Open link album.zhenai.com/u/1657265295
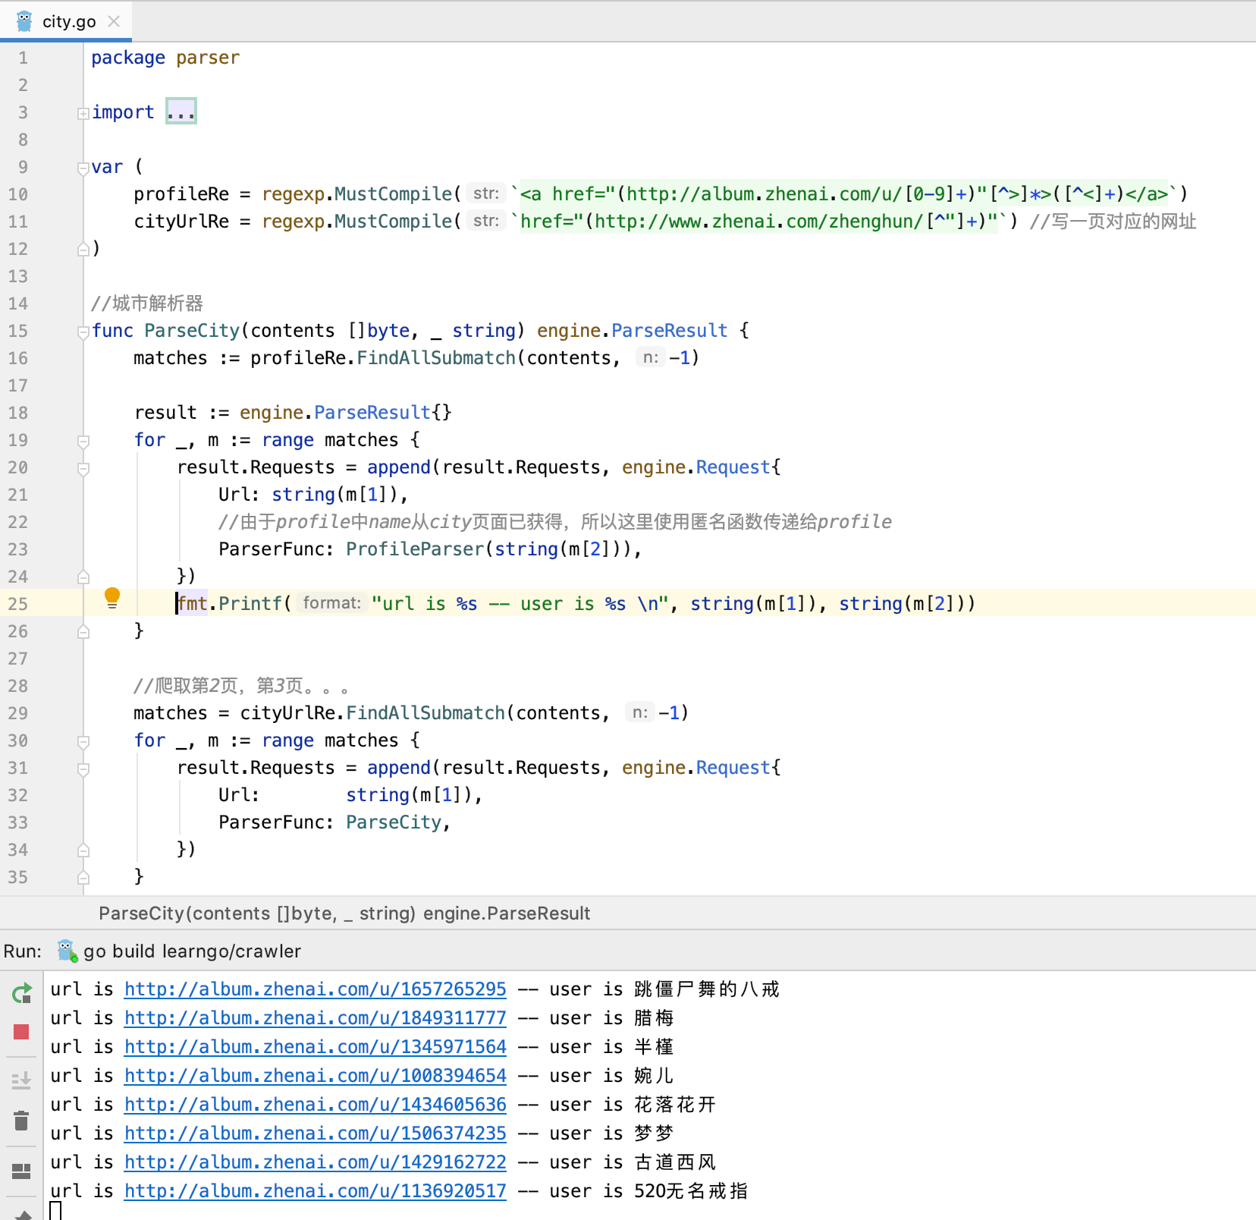The image size is (1256, 1220). [315, 989]
